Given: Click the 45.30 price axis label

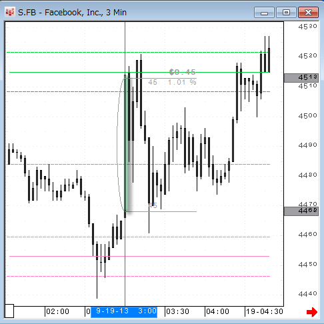Looking at the screenshot, I should click(x=307, y=27).
